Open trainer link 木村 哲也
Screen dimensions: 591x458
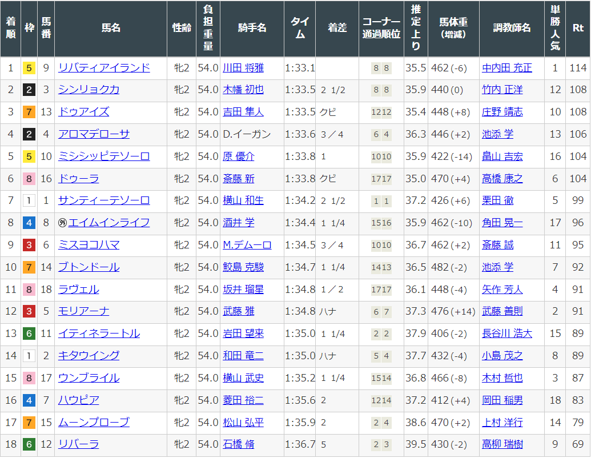[502, 378]
